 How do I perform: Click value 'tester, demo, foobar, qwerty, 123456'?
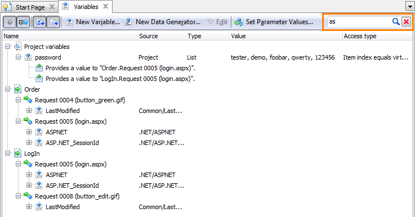click(x=283, y=57)
